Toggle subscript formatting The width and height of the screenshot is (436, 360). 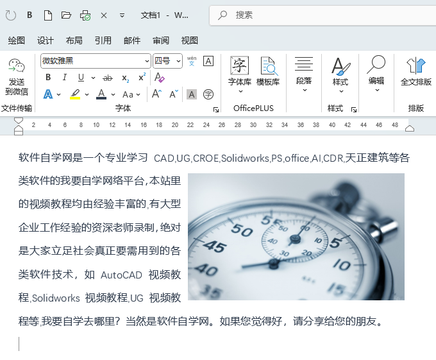[x=126, y=78]
